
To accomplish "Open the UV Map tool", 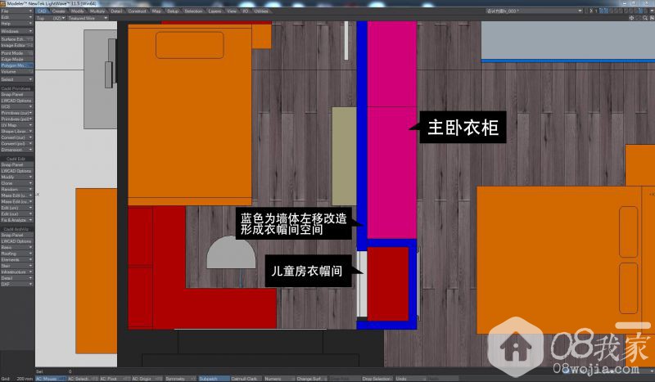I will click(16, 124).
